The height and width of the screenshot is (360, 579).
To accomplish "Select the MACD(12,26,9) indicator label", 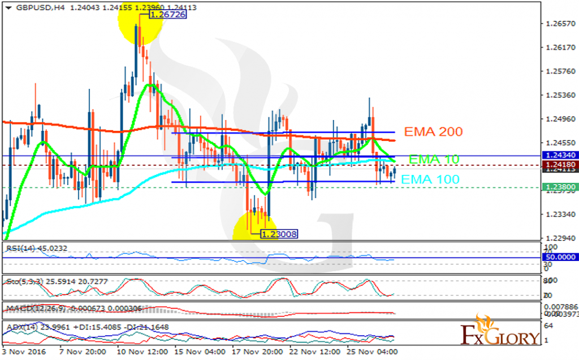I will tap(74, 308).
